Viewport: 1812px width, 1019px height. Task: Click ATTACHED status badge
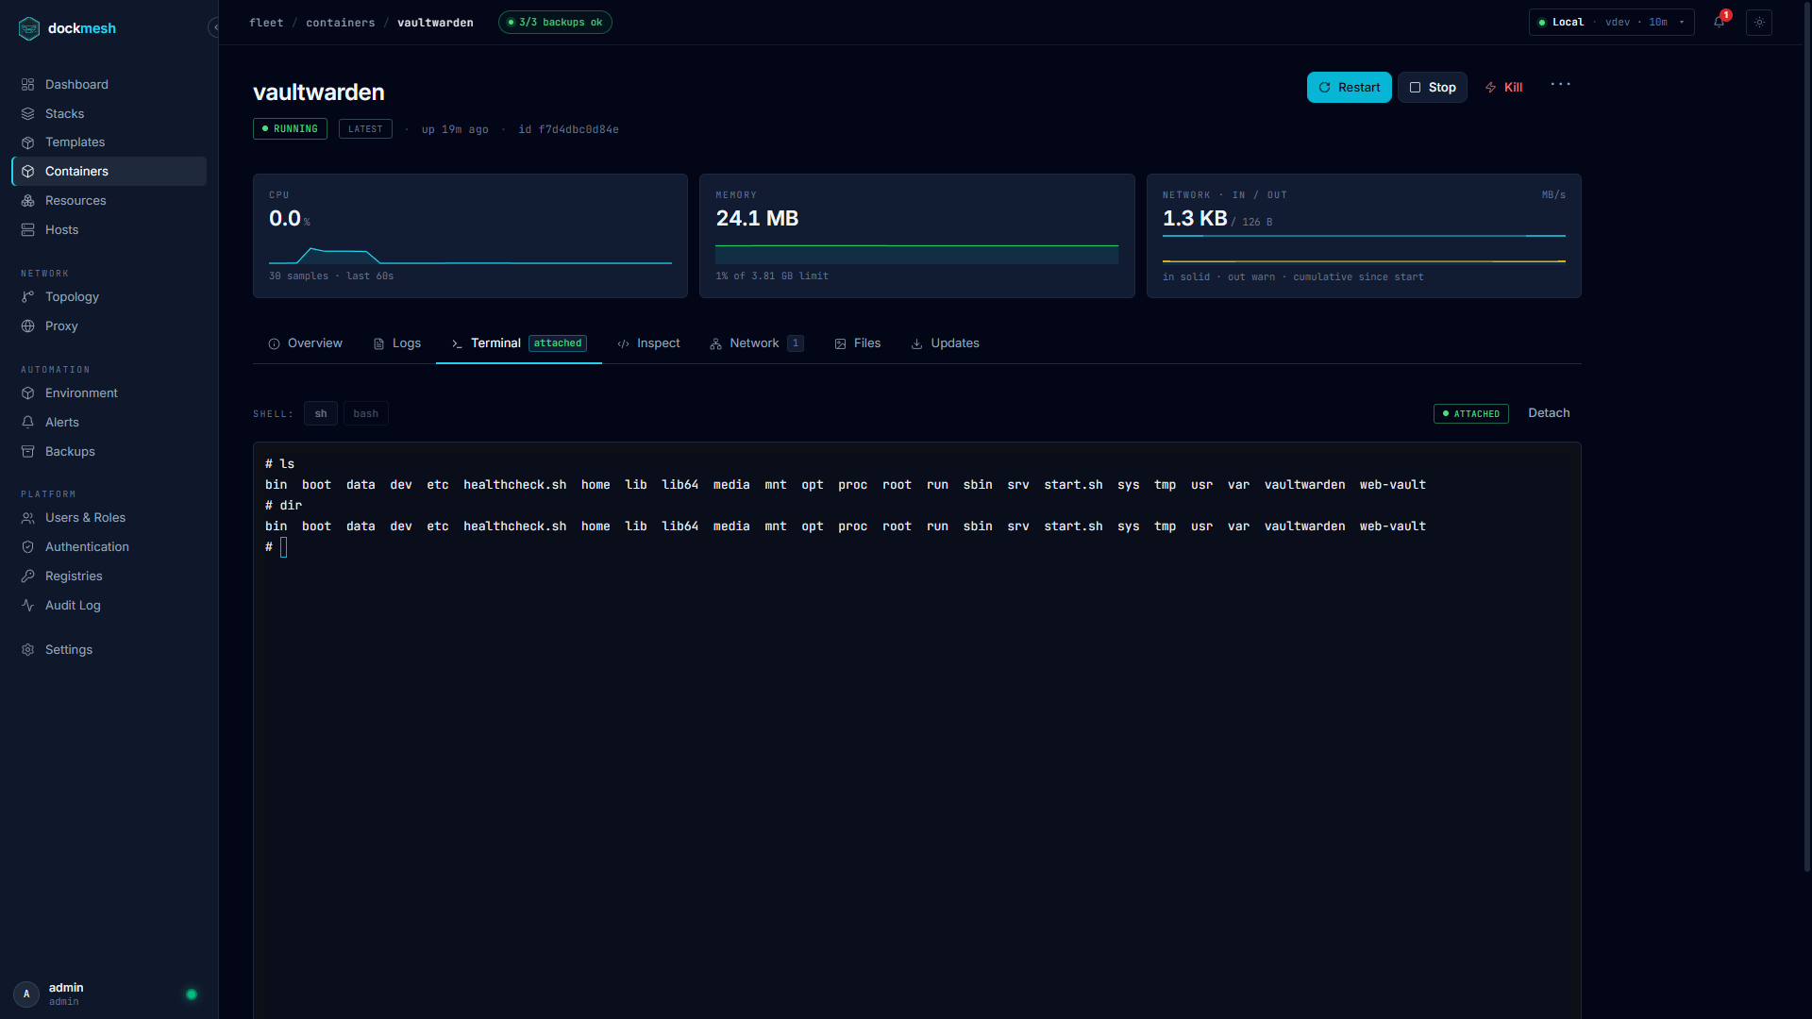[x=1470, y=413]
